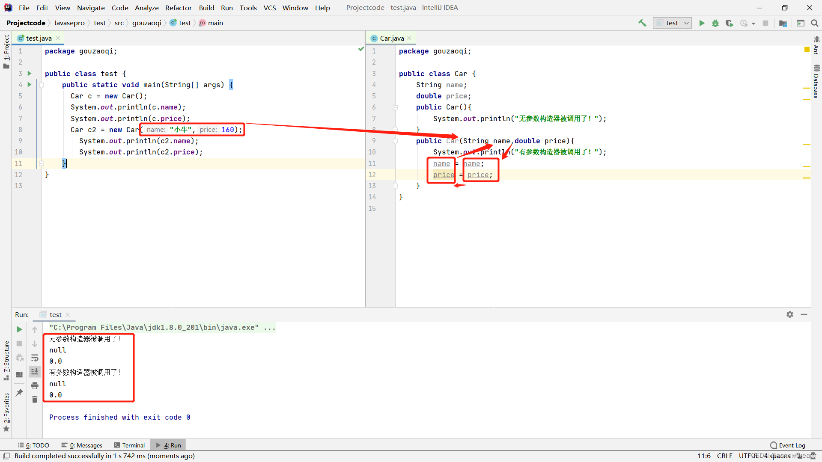Switch to the test.java editor tab
Screen dimensions: 822x462
[x=39, y=38]
